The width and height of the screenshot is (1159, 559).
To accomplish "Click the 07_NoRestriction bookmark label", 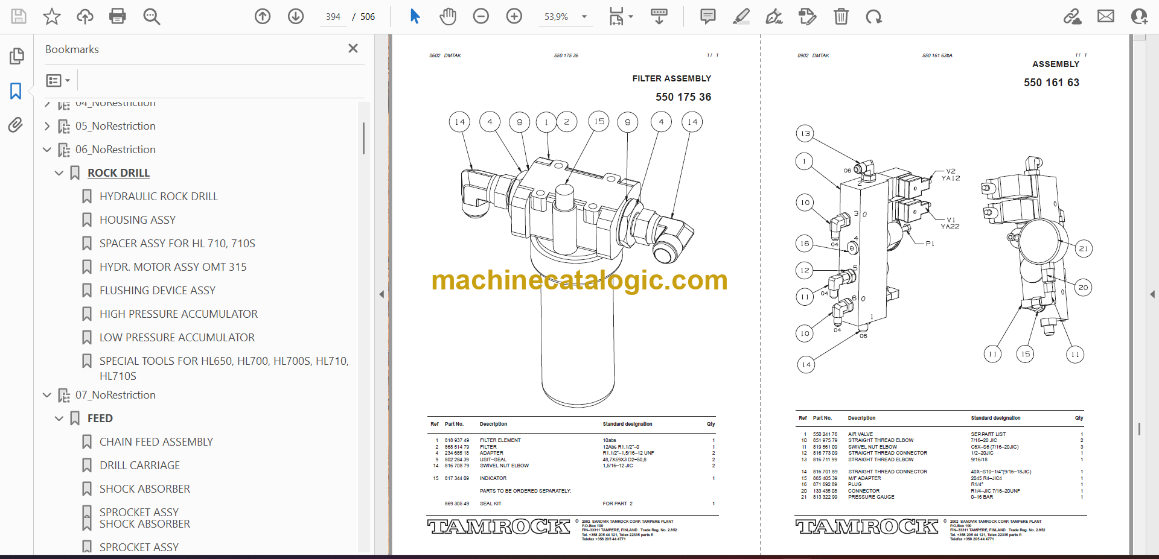I will (115, 395).
